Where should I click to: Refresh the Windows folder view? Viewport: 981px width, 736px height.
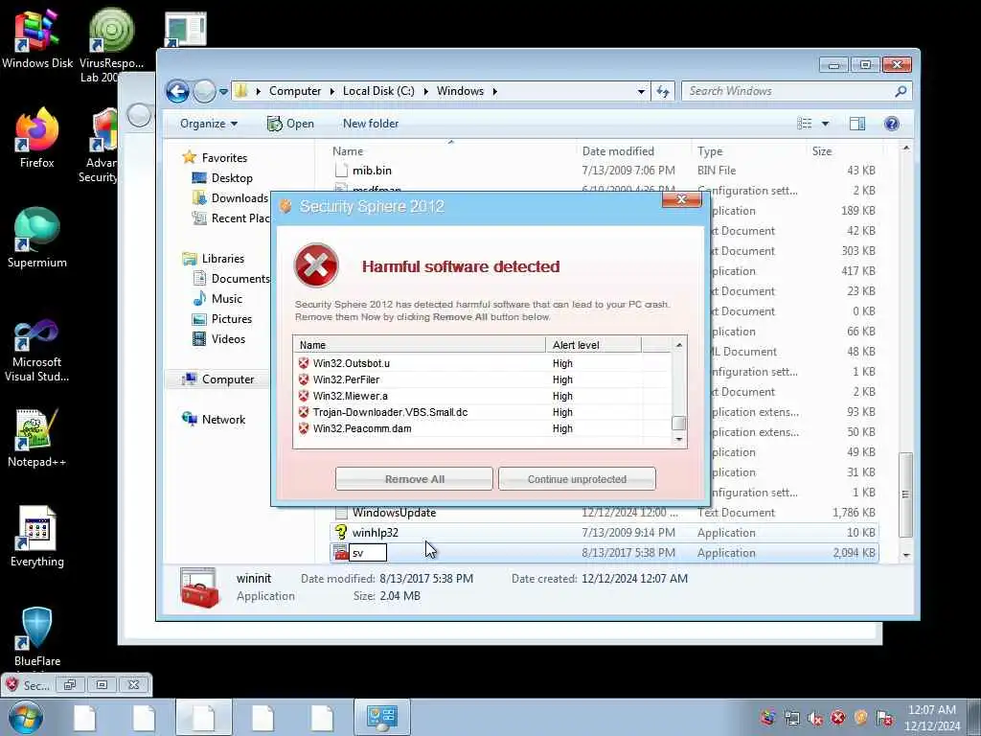[663, 91]
